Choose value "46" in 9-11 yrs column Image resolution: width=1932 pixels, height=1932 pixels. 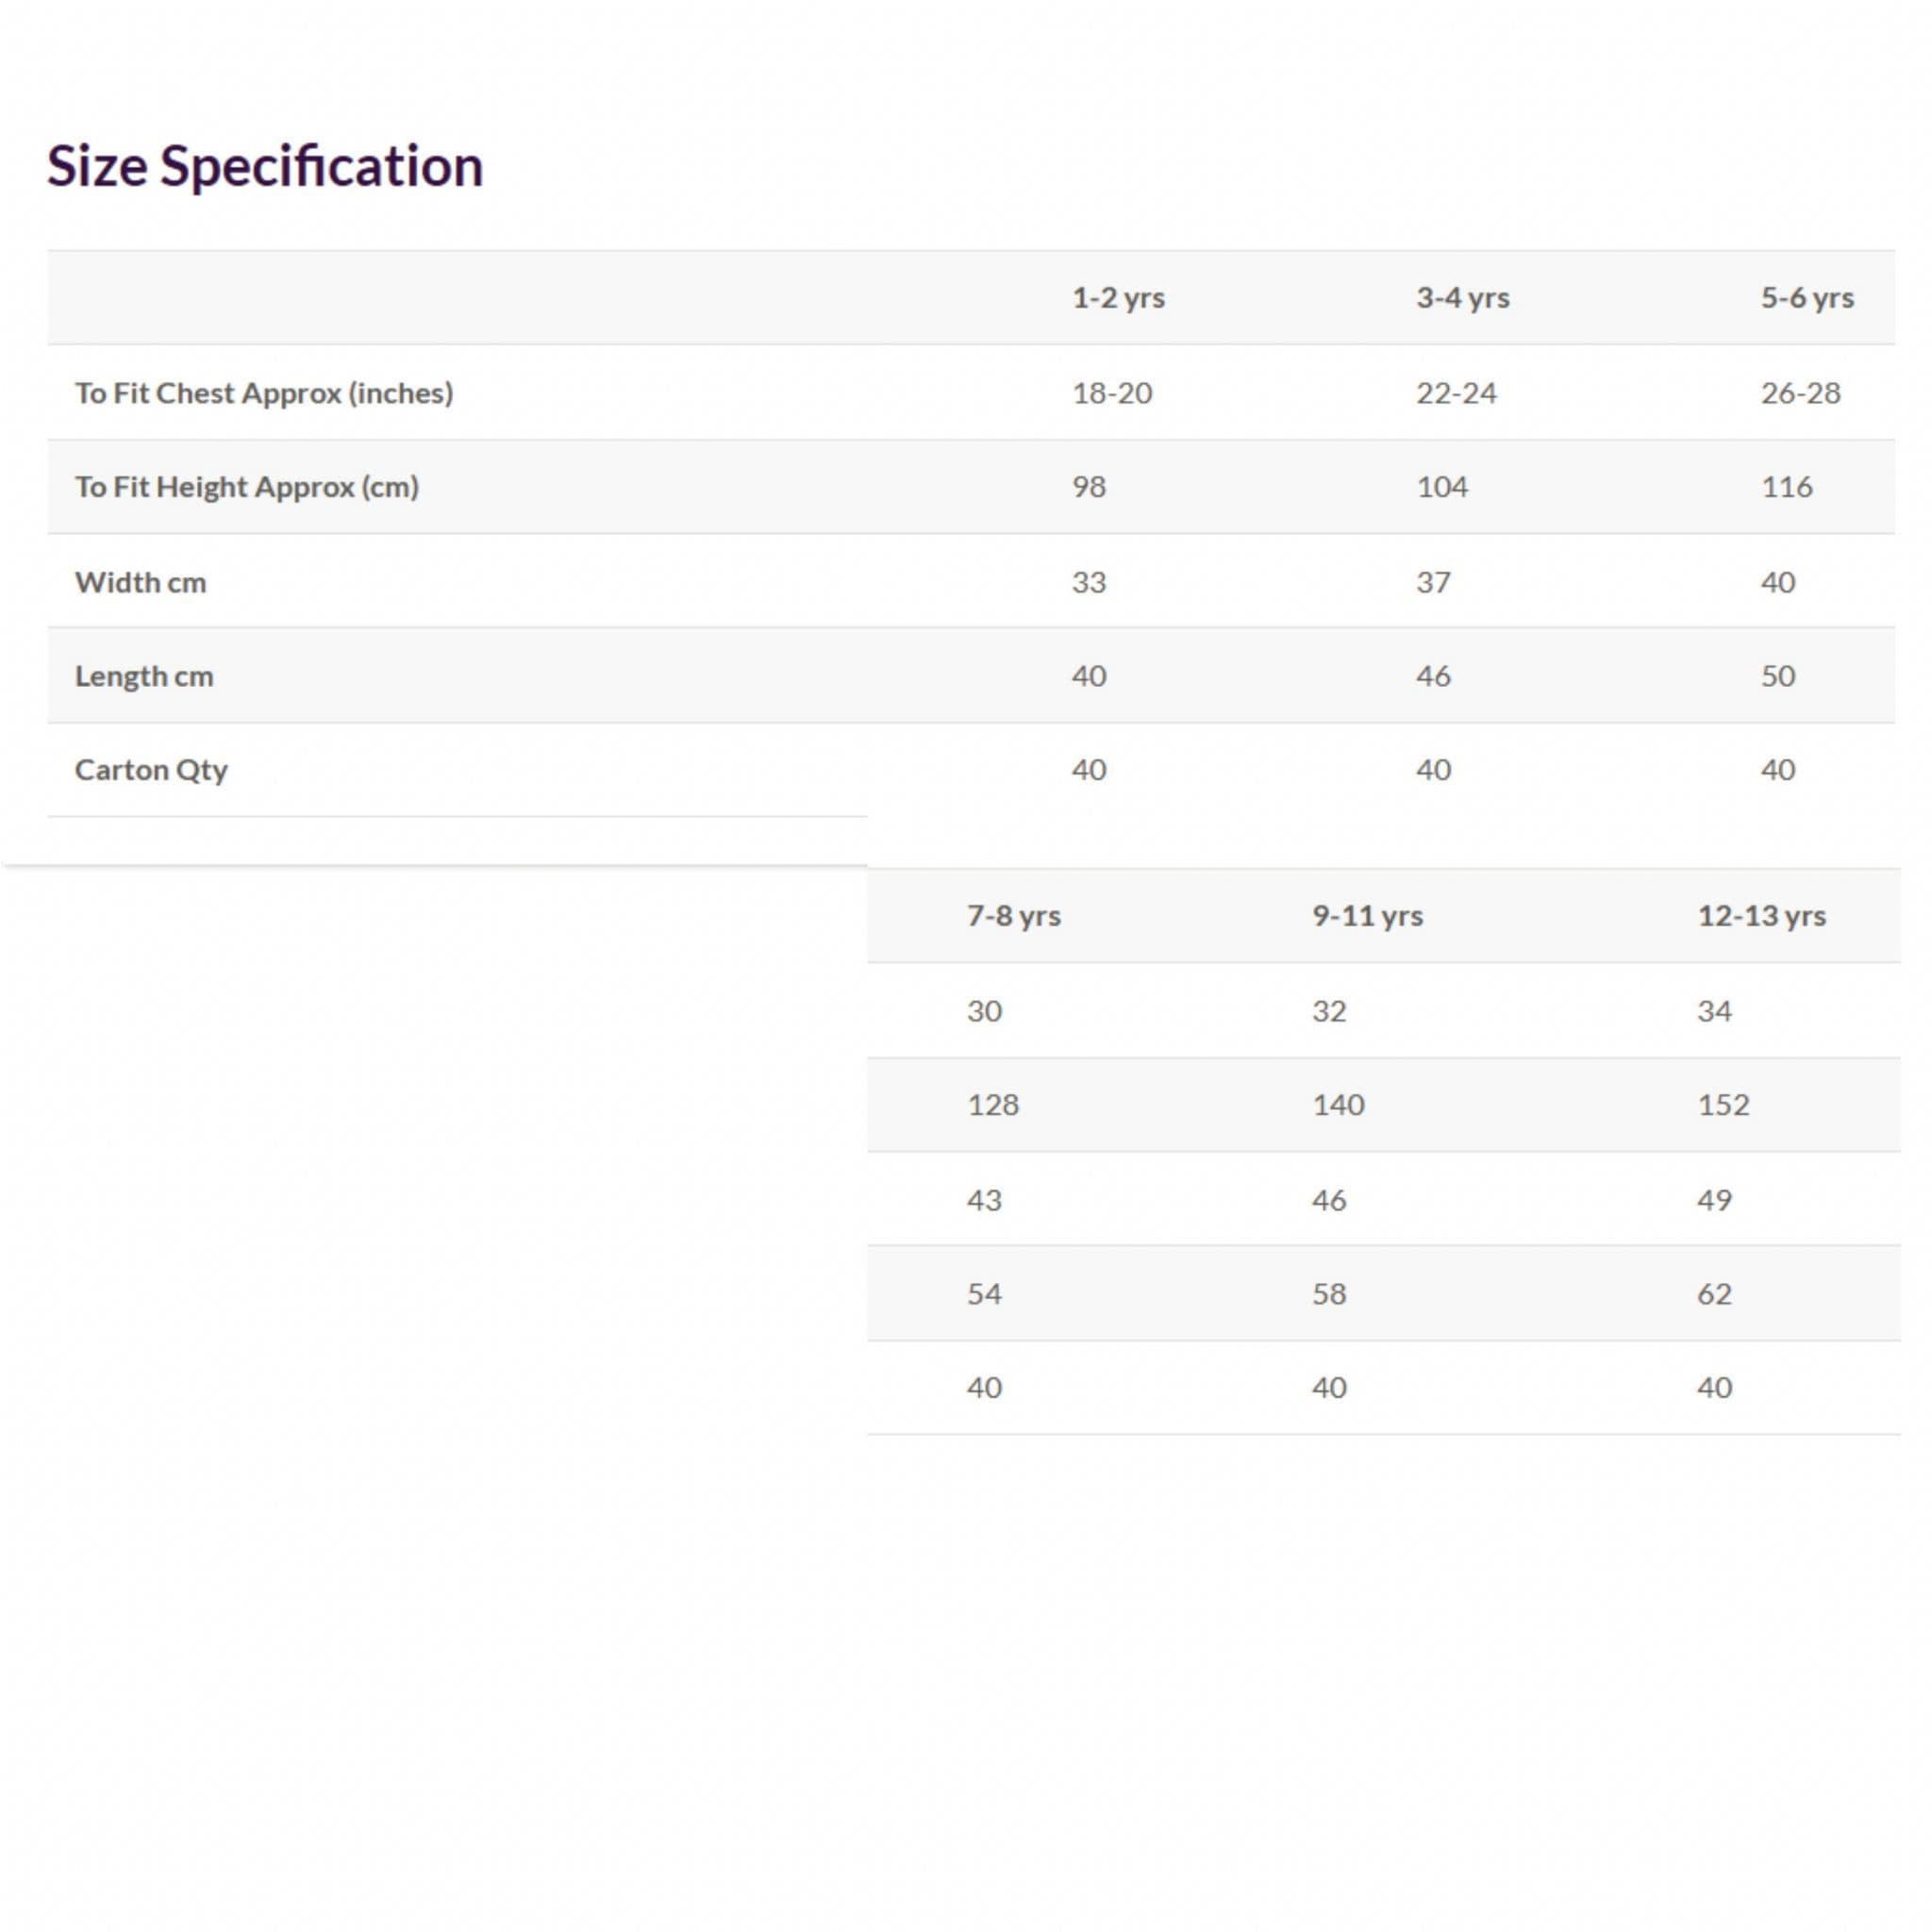pos(1329,1200)
